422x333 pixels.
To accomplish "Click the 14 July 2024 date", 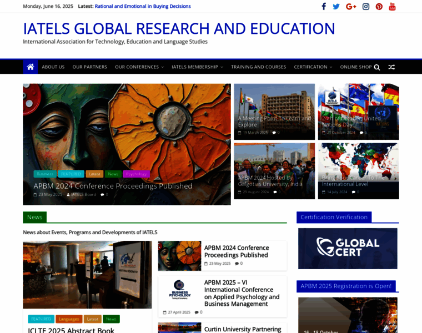I will [x=337, y=192].
